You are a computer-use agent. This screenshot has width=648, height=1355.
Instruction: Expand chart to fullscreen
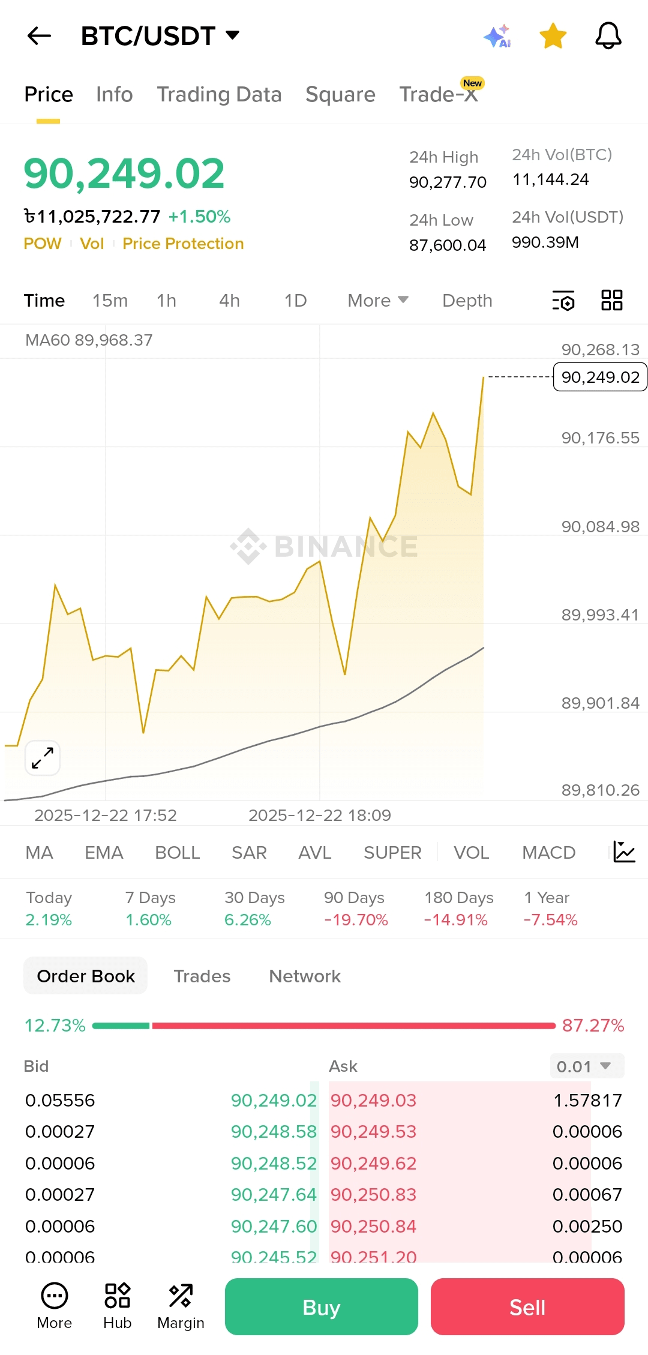pyautogui.click(x=43, y=758)
